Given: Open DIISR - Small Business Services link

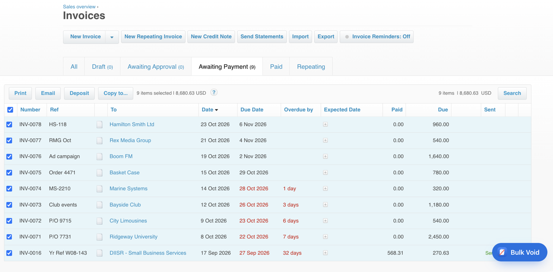Looking at the screenshot, I should (x=148, y=253).
